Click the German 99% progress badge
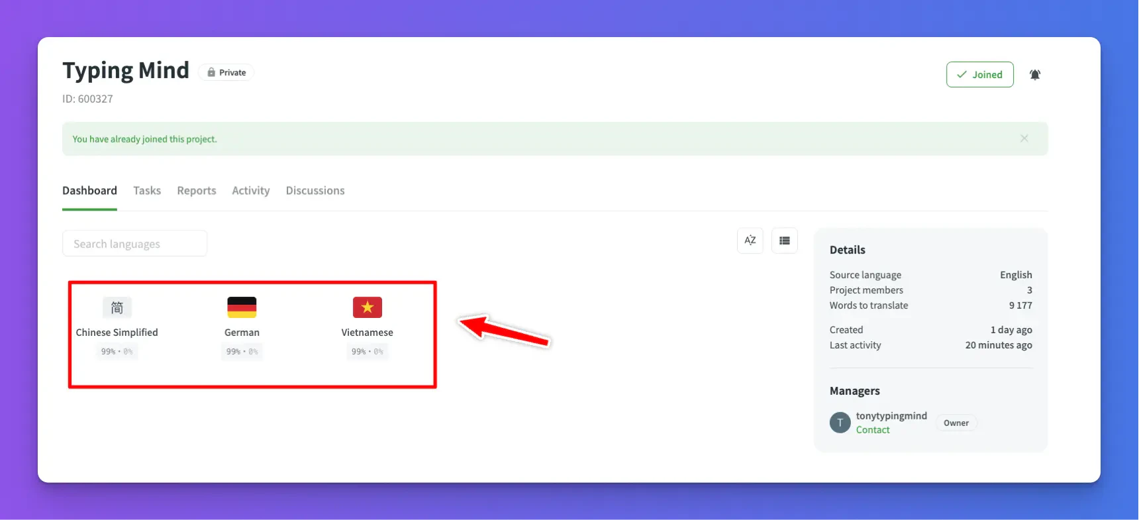Image resolution: width=1139 pixels, height=520 pixels. [x=242, y=352]
